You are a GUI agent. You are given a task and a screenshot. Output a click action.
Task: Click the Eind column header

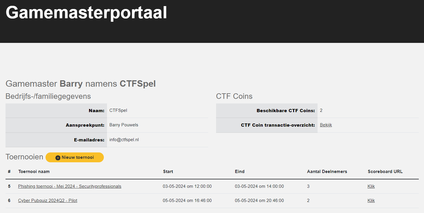click(240, 172)
